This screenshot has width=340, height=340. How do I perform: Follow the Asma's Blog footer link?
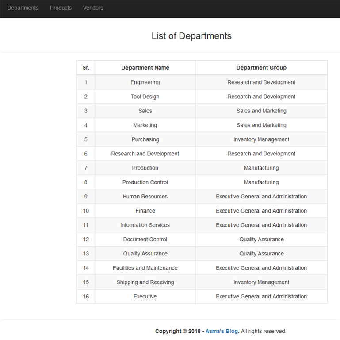point(222,331)
